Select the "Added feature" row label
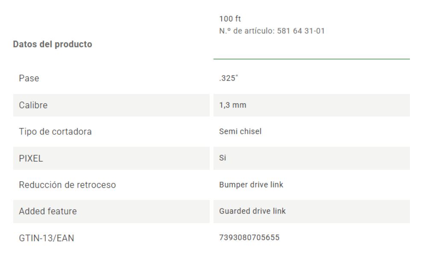The image size is (427, 261). pyautogui.click(x=48, y=212)
